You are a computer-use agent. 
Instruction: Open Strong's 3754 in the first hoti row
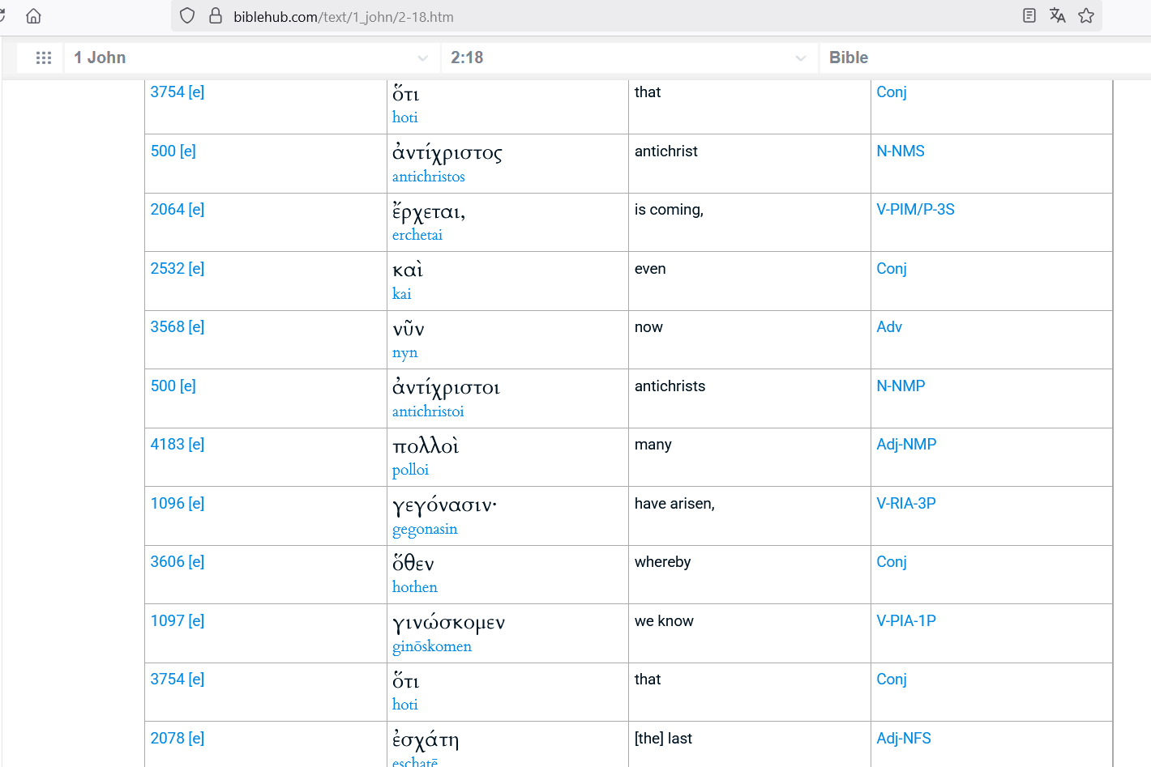pos(167,92)
